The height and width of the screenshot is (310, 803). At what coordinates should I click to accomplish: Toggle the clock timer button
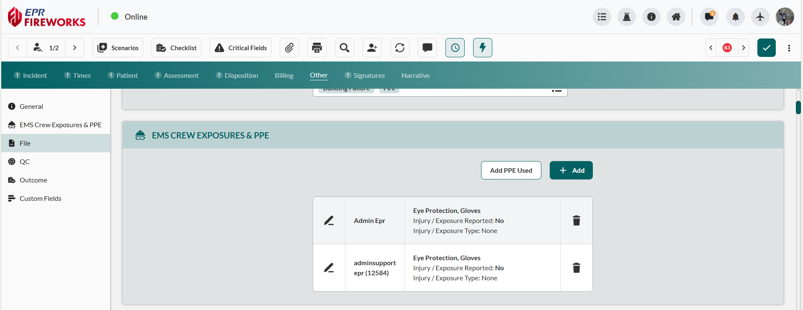(x=455, y=48)
